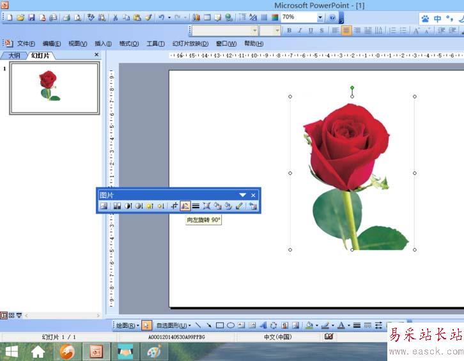Save the presentation with the floppy disk icon
This screenshot has height=361, width=464.
pos(31,17)
